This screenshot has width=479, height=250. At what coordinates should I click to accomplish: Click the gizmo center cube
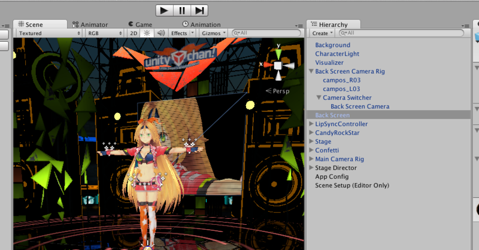tap(278, 65)
